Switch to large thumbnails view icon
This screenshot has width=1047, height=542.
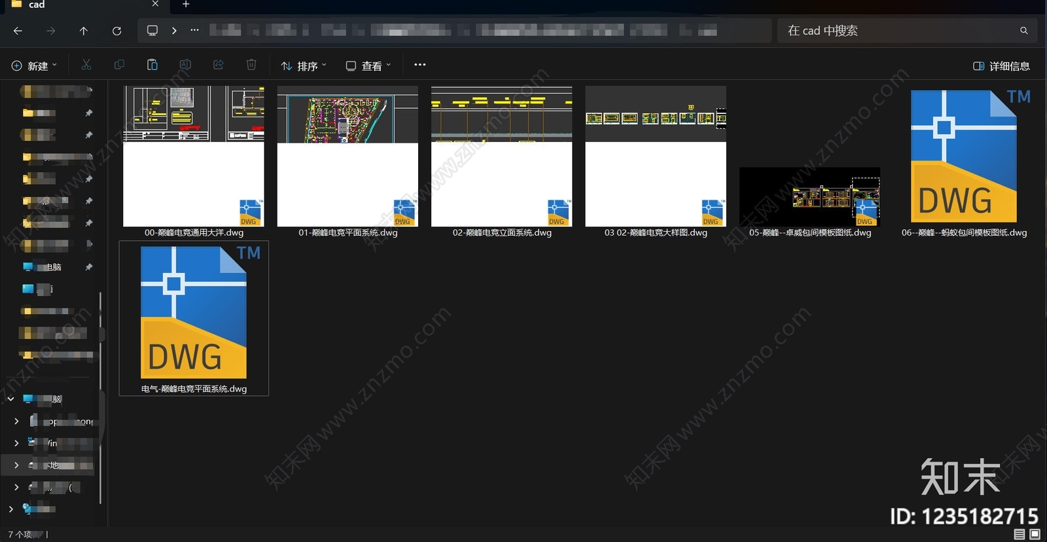click(x=1035, y=535)
